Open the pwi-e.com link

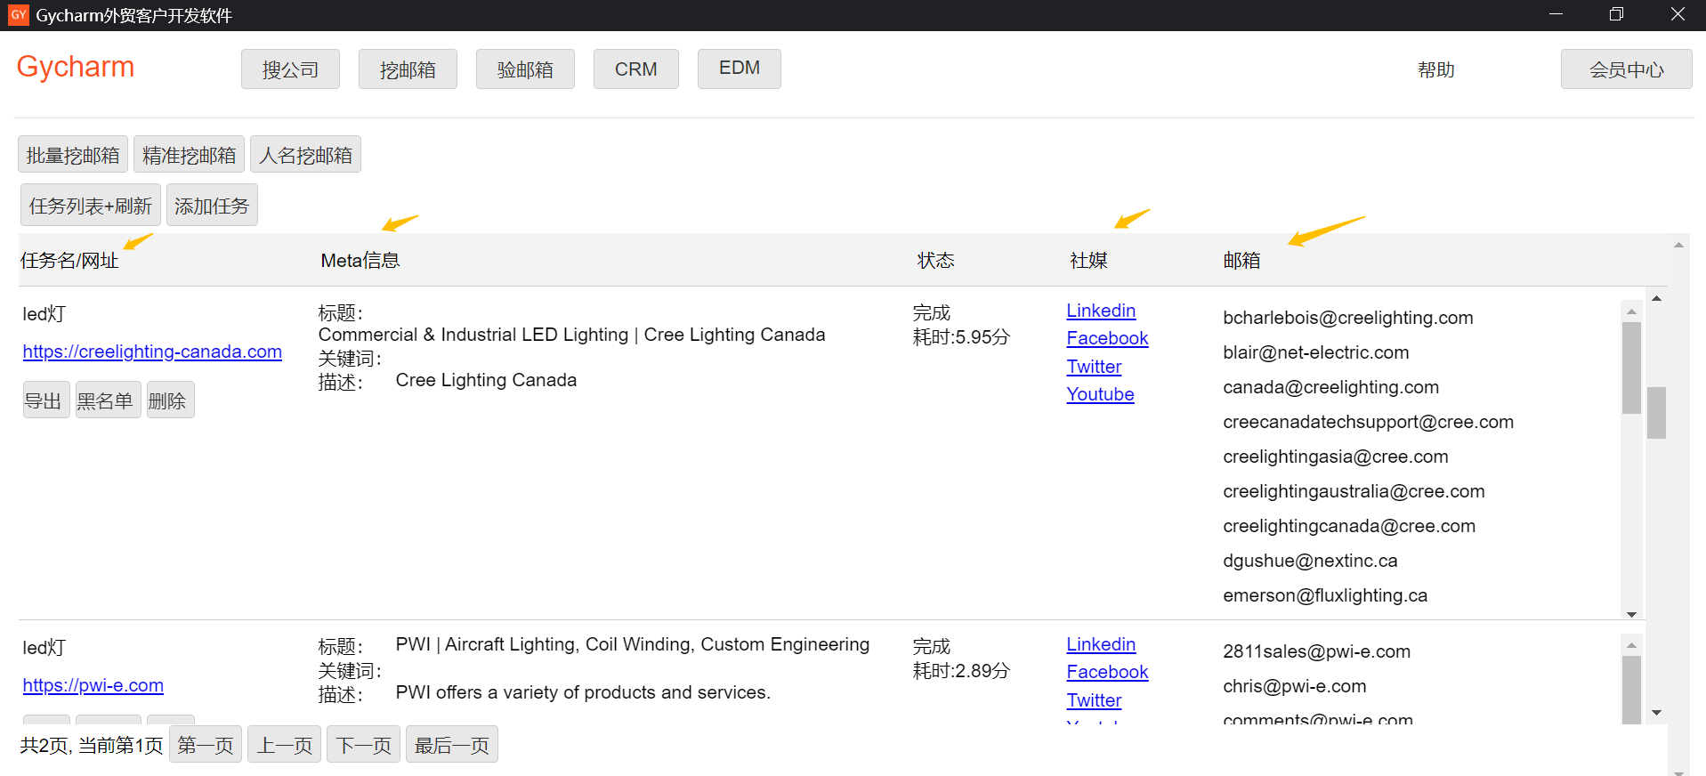pos(93,685)
